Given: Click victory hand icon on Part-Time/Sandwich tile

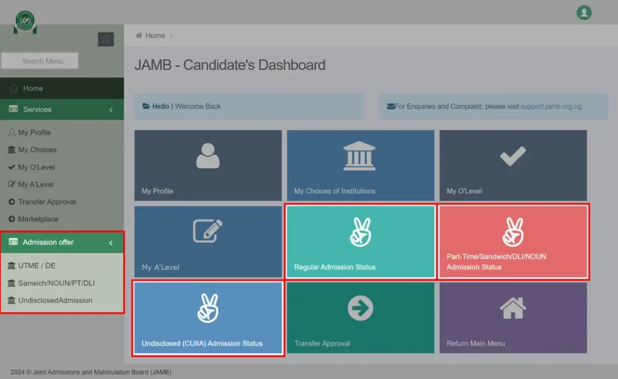Looking at the screenshot, I should point(513,232).
